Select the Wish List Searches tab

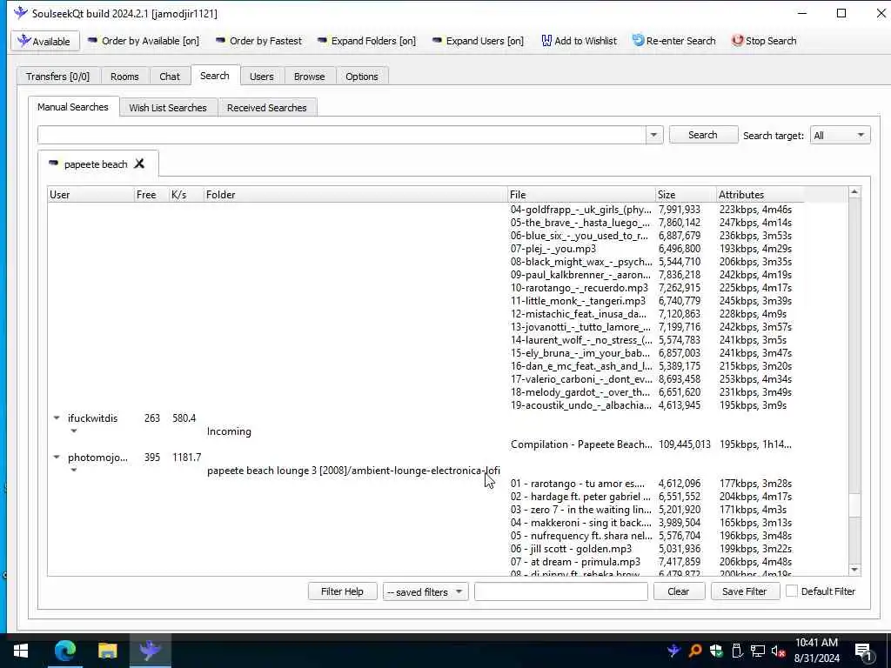coord(168,107)
